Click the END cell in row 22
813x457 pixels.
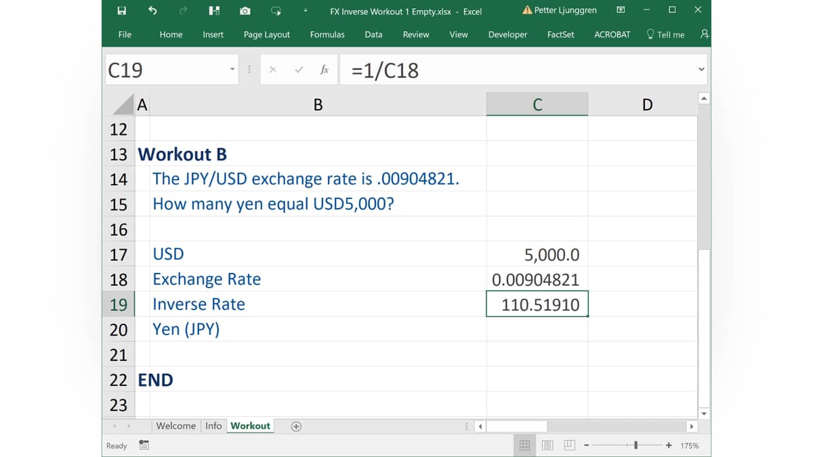(156, 380)
